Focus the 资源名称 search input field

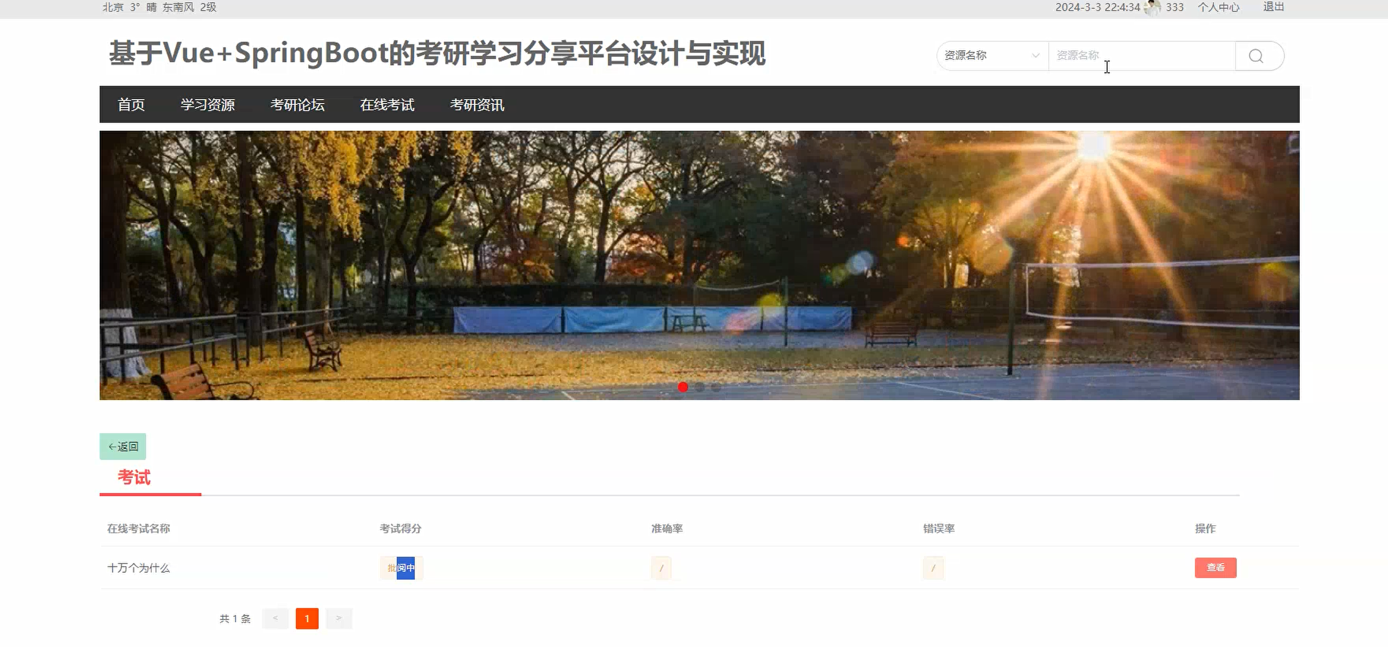[1142, 55]
